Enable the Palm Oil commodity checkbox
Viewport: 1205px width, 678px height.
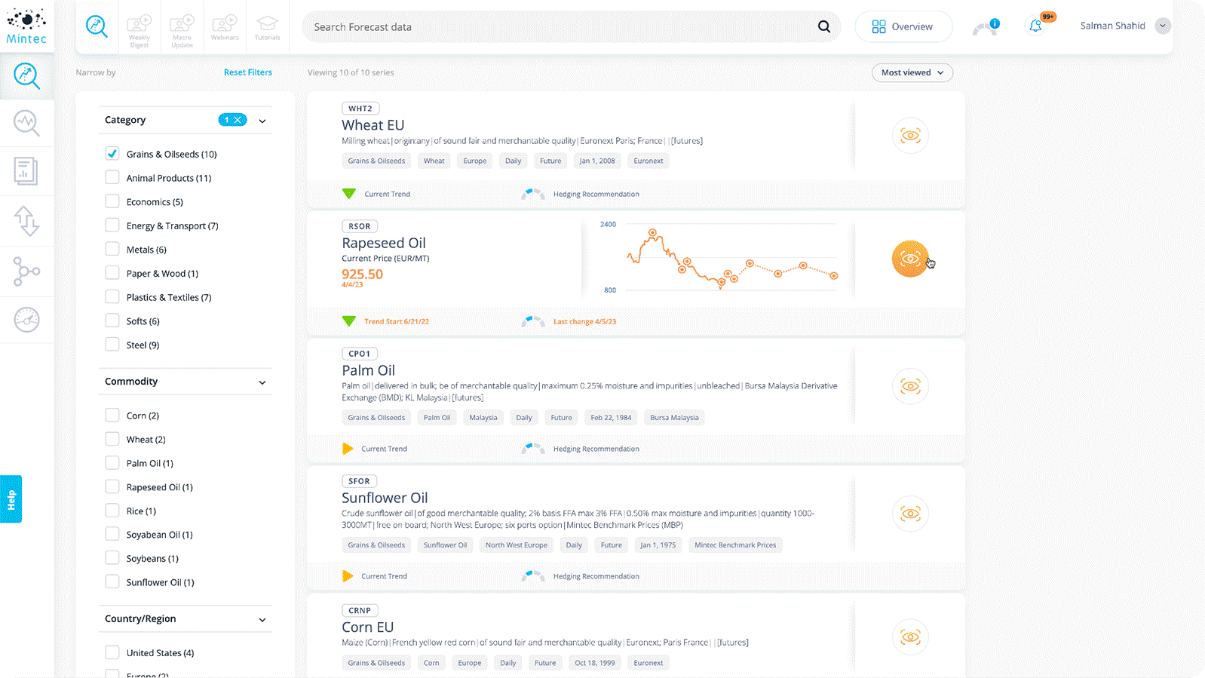(x=112, y=463)
